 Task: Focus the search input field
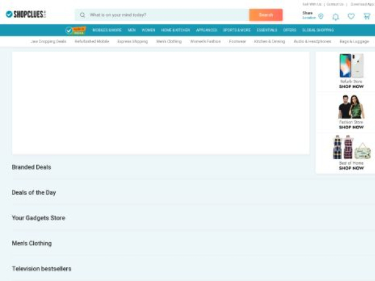[162, 15]
